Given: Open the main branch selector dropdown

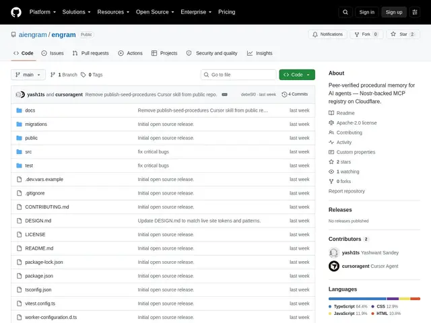Looking at the screenshot, I should (x=28, y=75).
